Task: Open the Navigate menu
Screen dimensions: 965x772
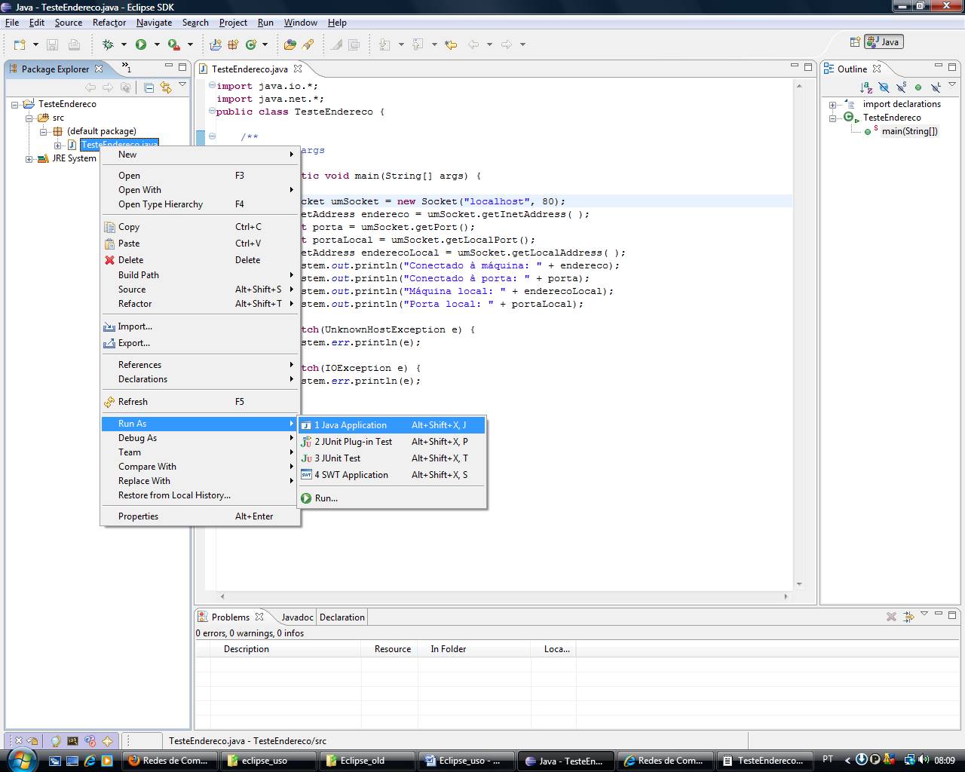Action: click(x=154, y=23)
